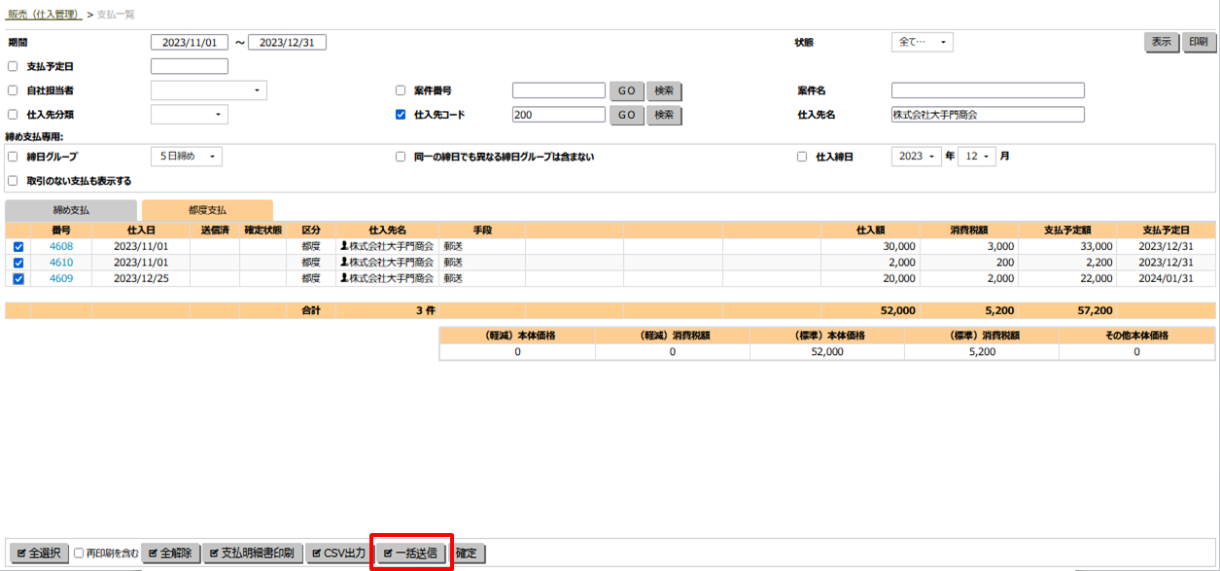The width and height of the screenshot is (1220, 571).
Task: Expand the 締日グループ 5日締め dropdown
Action: [187, 157]
